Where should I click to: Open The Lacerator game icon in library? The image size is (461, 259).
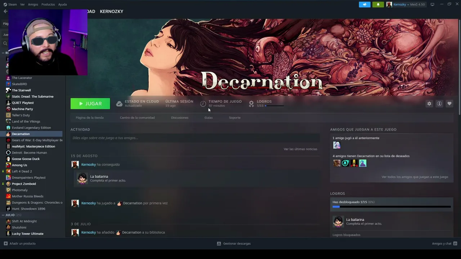tap(8, 78)
